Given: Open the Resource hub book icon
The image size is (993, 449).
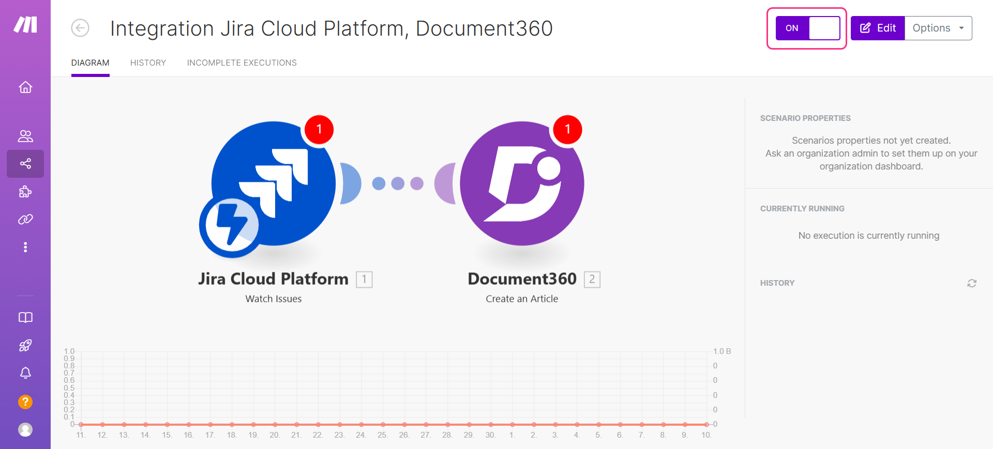Looking at the screenshot, I should coord(25,317).
